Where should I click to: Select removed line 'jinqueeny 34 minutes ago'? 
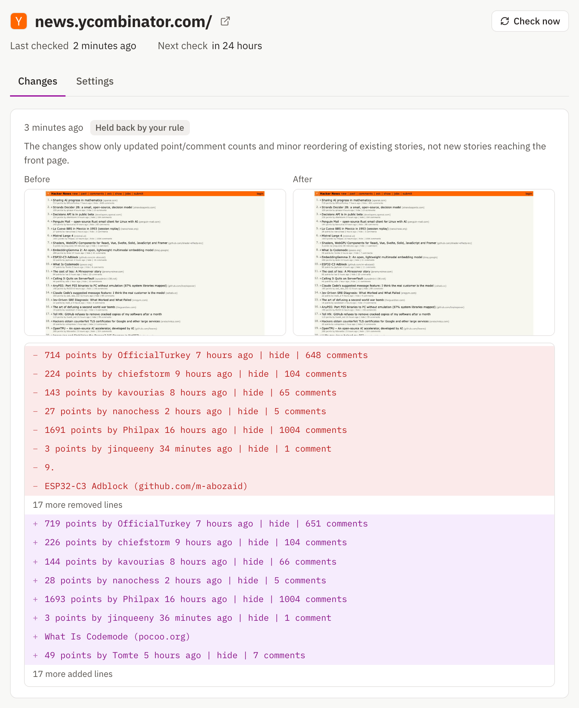pyautogui.click(x=289, y=449)
